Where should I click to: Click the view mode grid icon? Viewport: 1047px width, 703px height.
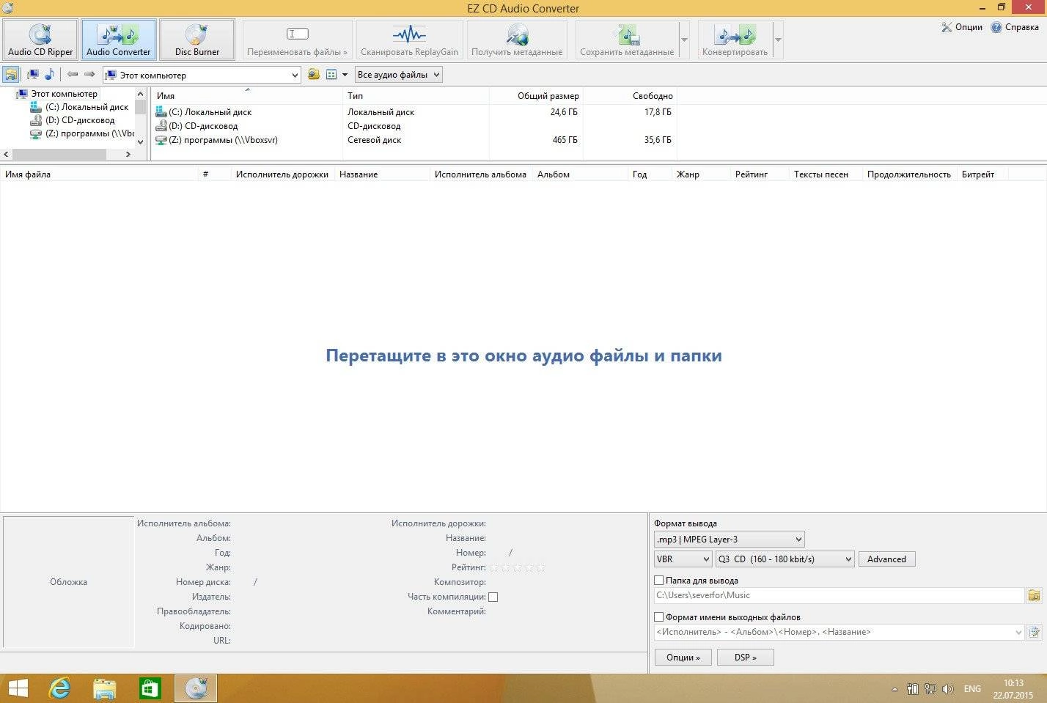tap(331, 75)
